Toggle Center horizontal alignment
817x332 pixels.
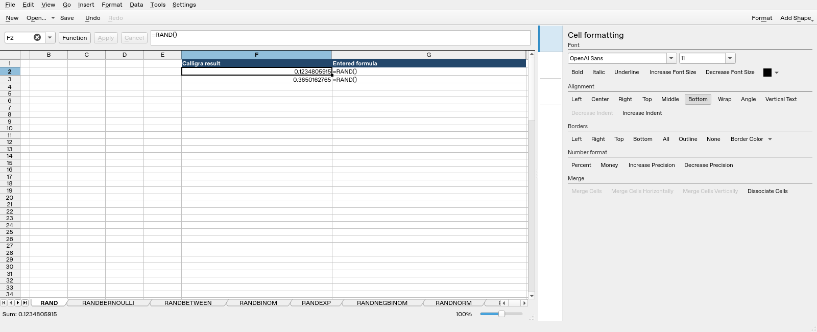pyautogui.click(x=600, y=100)
